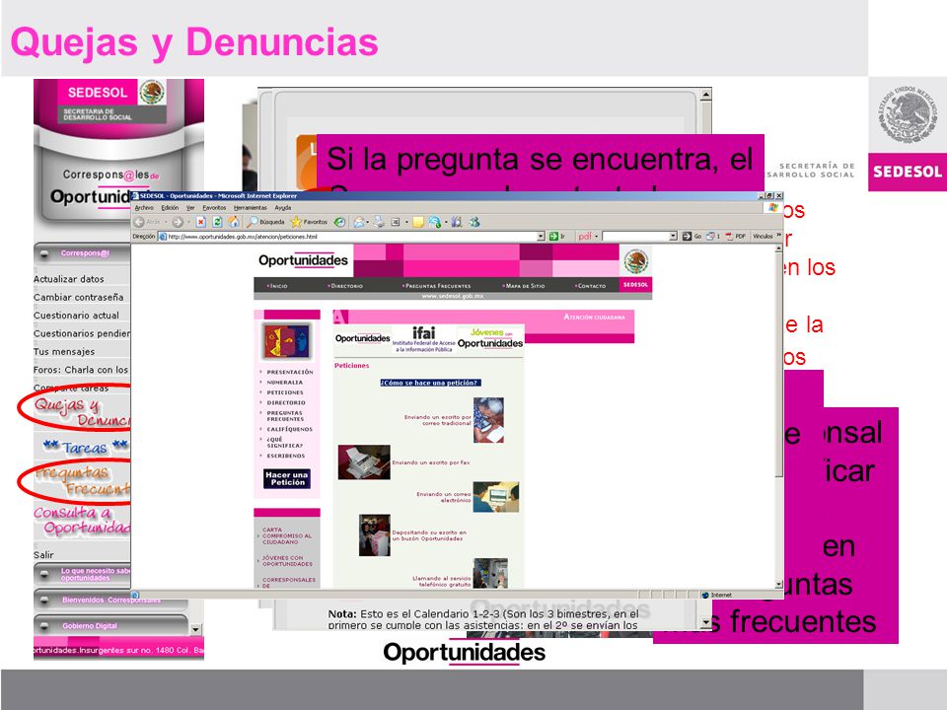
Task: Collapse the Correspons@l sidebar section
Action: (44, 253)
